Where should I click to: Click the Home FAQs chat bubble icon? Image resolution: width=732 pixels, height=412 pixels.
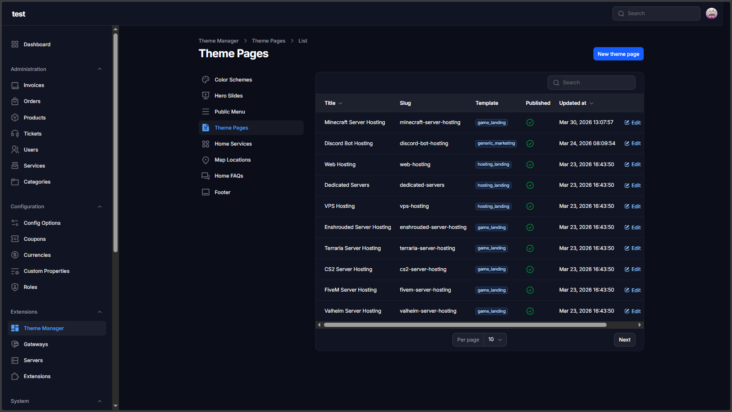click(206, 176)
